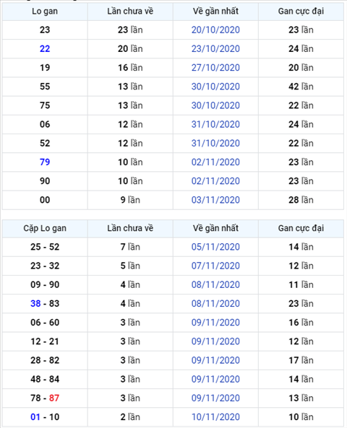347x428 pixels.
Task: Open the 07/11/2020 date link
Action: point(215,266)
